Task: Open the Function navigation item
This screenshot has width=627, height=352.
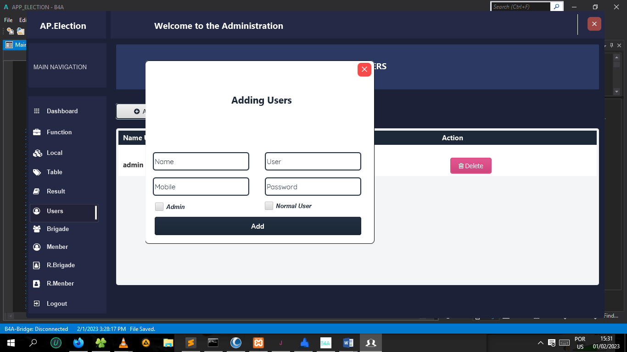Action: pyautogui.click(x=59, y=132)
